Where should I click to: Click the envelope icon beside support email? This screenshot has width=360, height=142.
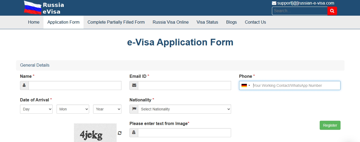274,3
